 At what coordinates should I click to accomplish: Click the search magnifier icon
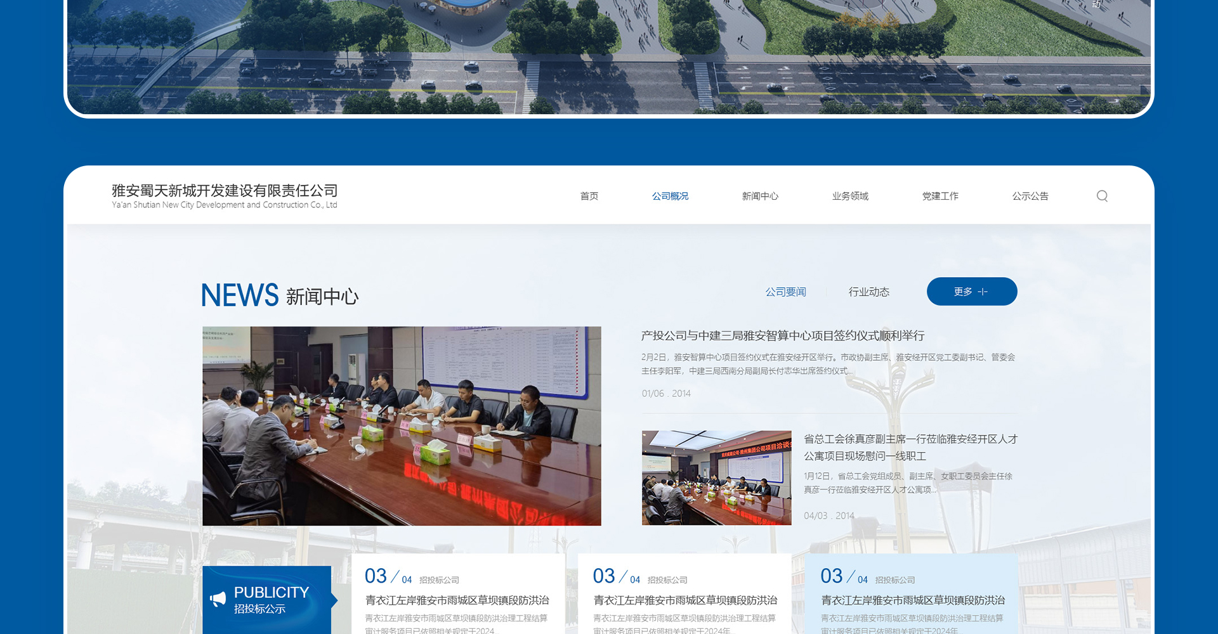[1102, 196]
